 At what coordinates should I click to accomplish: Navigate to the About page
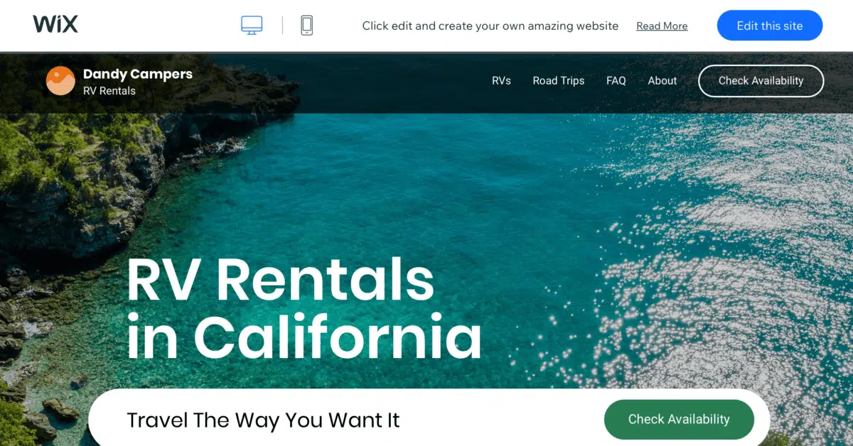(x=662, y=81)
